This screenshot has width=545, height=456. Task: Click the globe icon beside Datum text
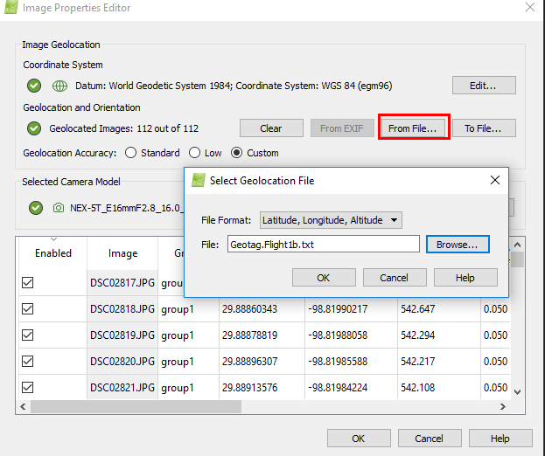[60, 86]
